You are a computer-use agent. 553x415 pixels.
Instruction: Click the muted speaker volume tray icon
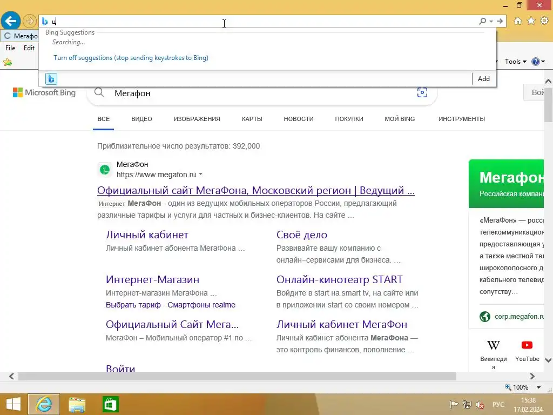[480, 404]
